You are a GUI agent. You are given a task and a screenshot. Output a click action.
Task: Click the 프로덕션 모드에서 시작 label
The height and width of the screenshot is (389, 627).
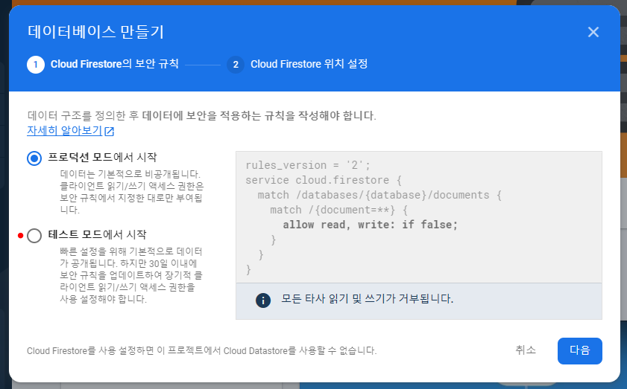click(x=102, y=157)
